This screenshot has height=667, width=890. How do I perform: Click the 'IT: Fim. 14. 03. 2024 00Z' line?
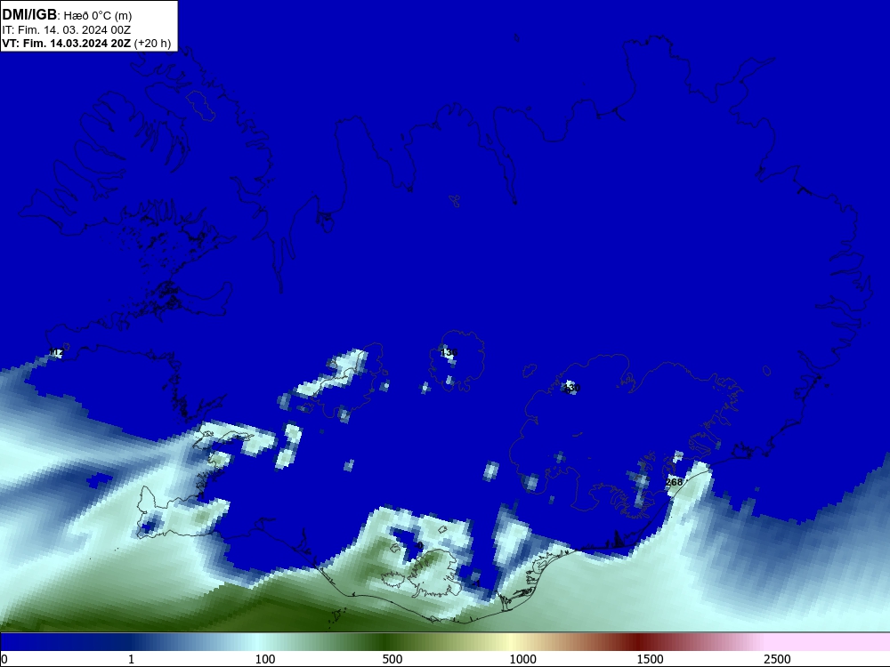pos(67,30)
